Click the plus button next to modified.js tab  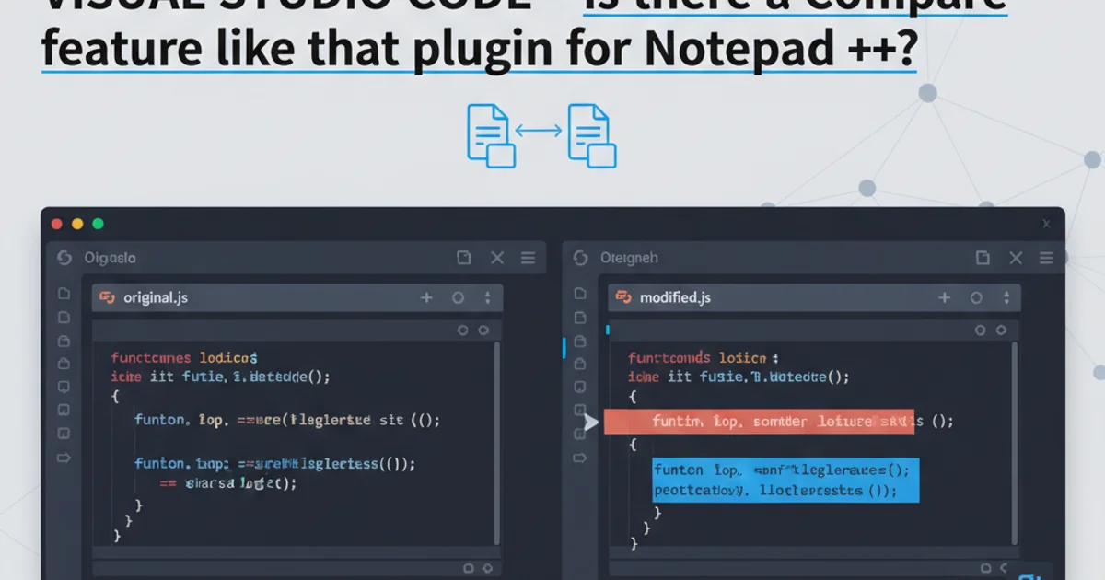945,297
